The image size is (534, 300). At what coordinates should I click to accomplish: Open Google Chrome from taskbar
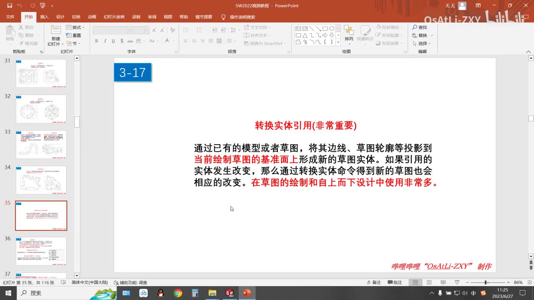[178, 293]
